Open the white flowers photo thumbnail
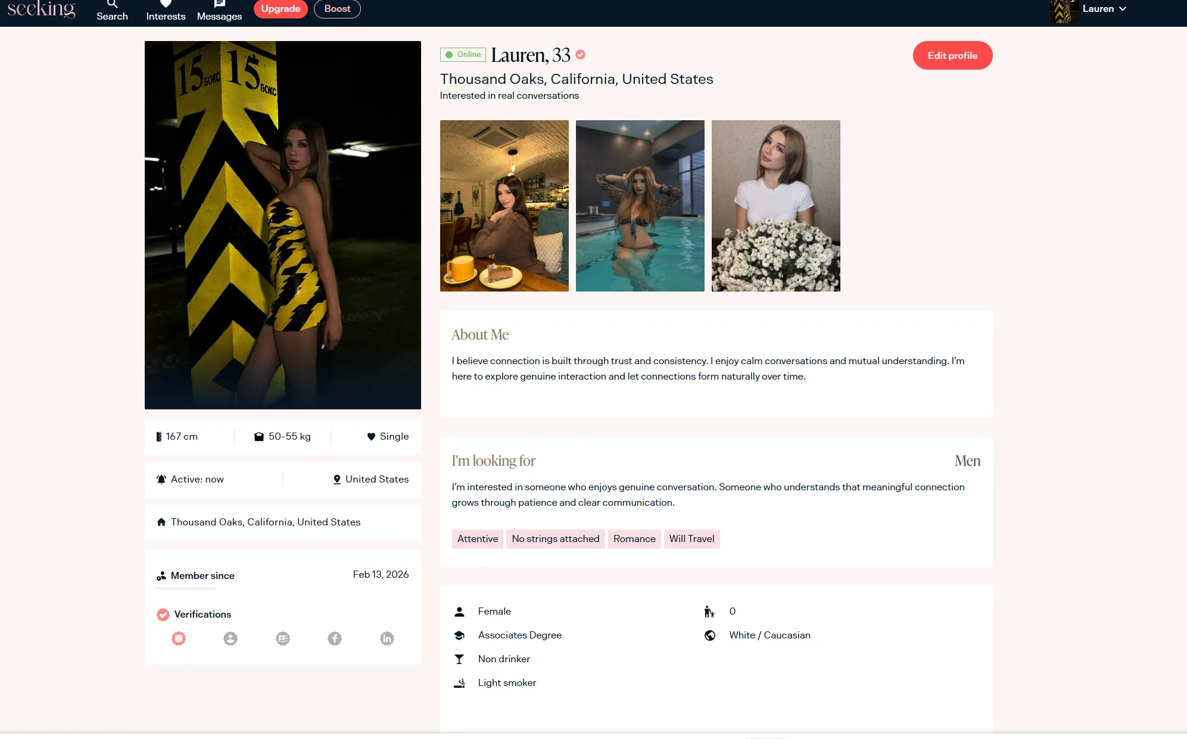 pyautogui.click(x=775, y=206)
